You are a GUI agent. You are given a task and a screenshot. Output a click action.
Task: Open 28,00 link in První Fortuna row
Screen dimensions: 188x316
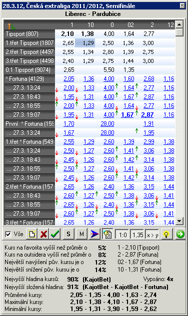click(x=107, y=124)
